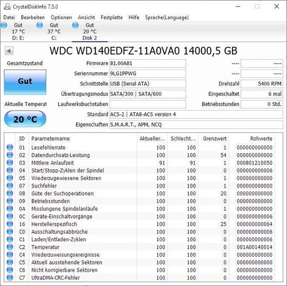Click status orb of UltraDMA-CRC-Fehler row
The width and height of the screenshot is (287, 286).
click(x=10, y=277)
